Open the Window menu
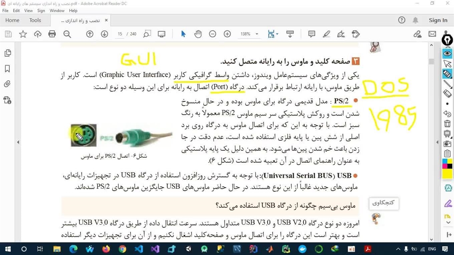The height and width of the screenshot is (255, 454). pyautogui.click(x=57, y=11)
